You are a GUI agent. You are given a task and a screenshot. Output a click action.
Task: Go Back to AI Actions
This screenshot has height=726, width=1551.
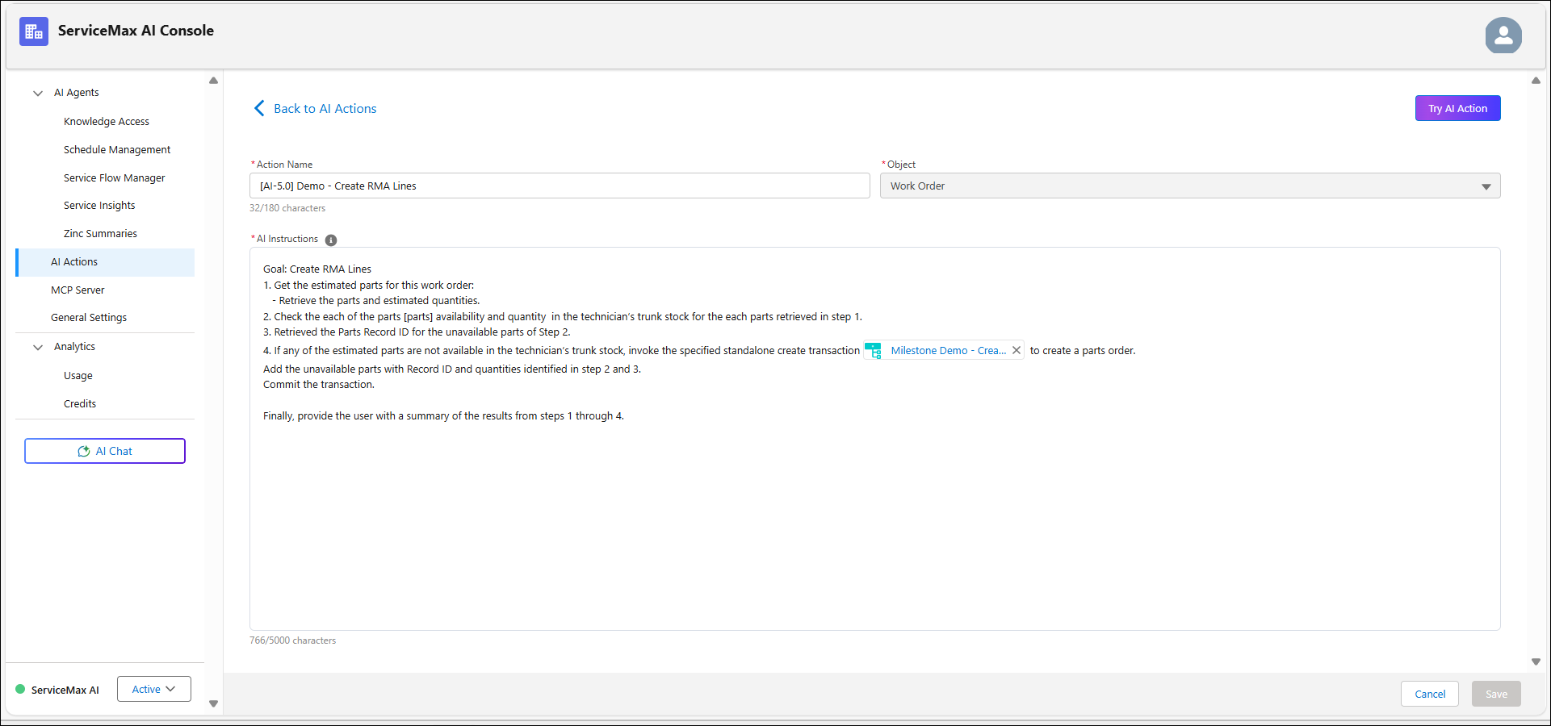[x=325, y=109]
